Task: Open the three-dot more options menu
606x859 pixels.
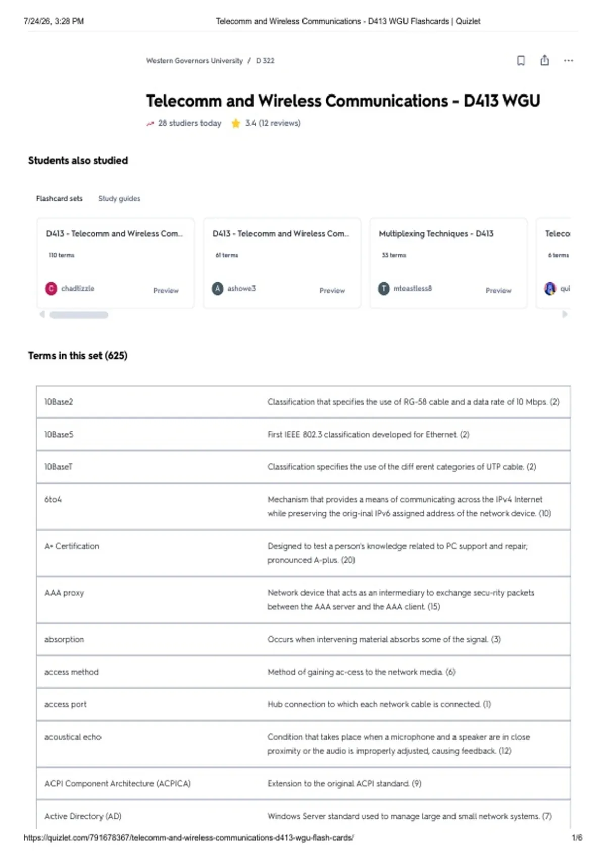Action: click(568, 61)
